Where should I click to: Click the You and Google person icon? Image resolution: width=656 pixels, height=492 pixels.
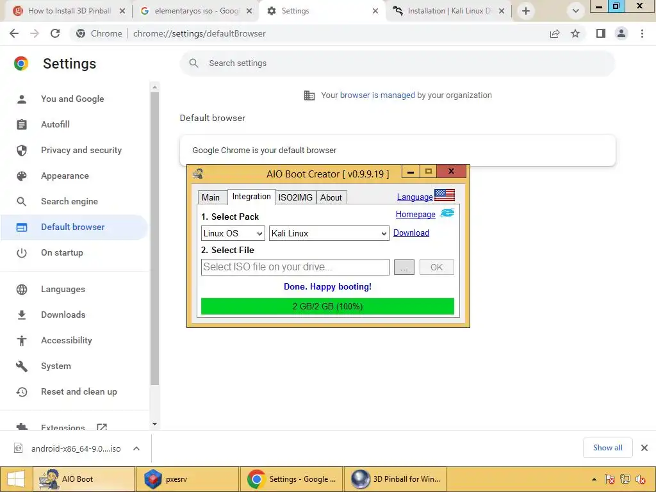click(x=22, y=99)
